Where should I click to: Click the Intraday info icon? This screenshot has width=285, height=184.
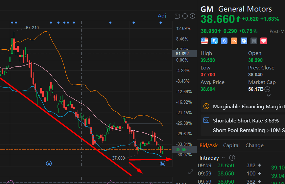(x=232, y=158)
